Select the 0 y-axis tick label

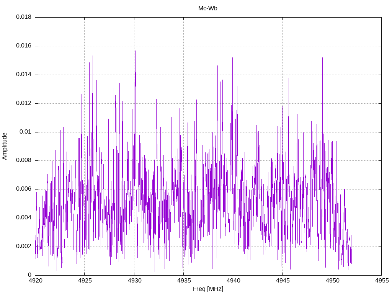coord(30,275)
